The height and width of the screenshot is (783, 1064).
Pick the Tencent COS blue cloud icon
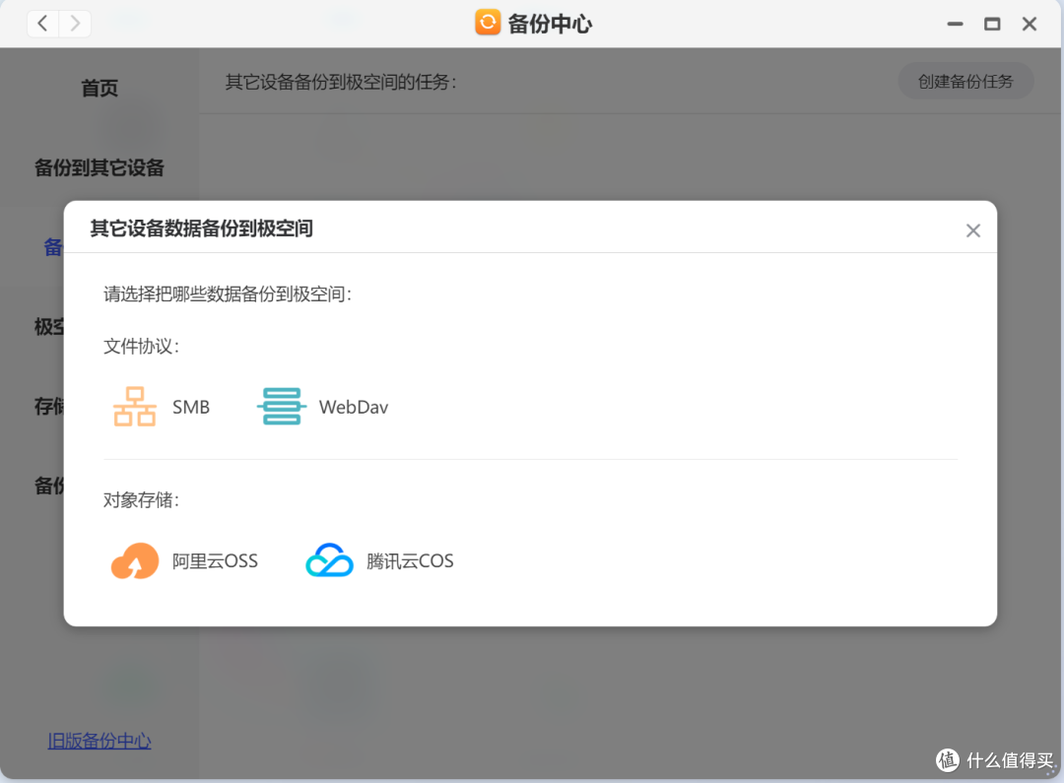(329, 560)
